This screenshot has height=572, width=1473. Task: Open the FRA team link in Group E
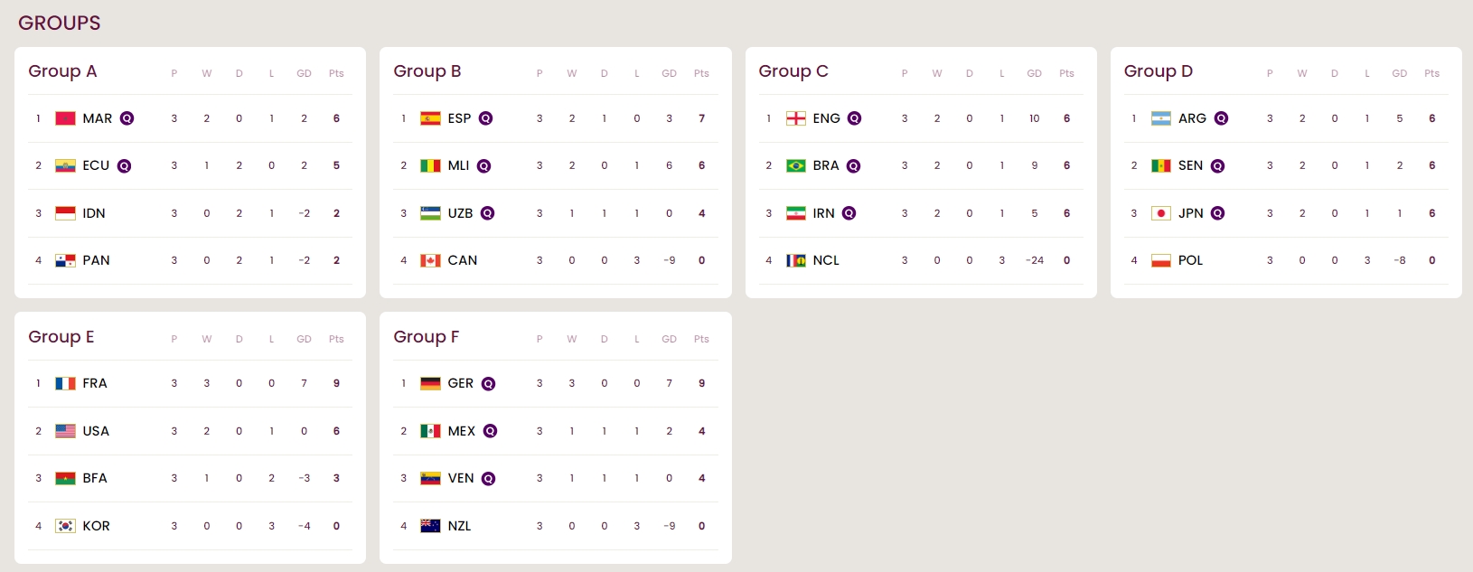click(95, 383)
